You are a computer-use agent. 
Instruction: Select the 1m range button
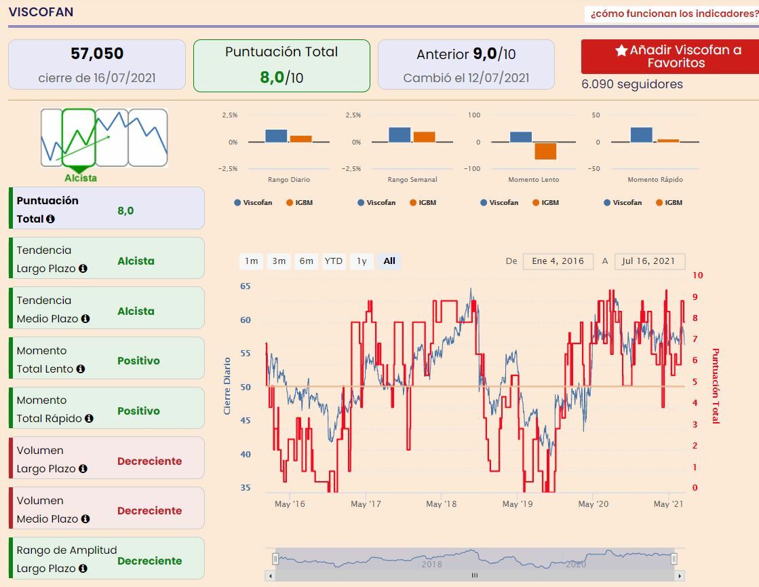click(251, 261)
